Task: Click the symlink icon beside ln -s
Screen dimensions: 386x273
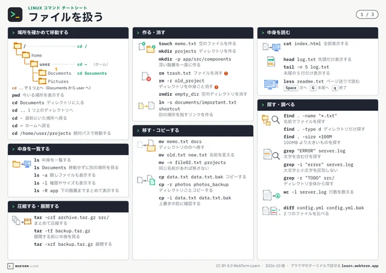Action: [x=147, y=105]
